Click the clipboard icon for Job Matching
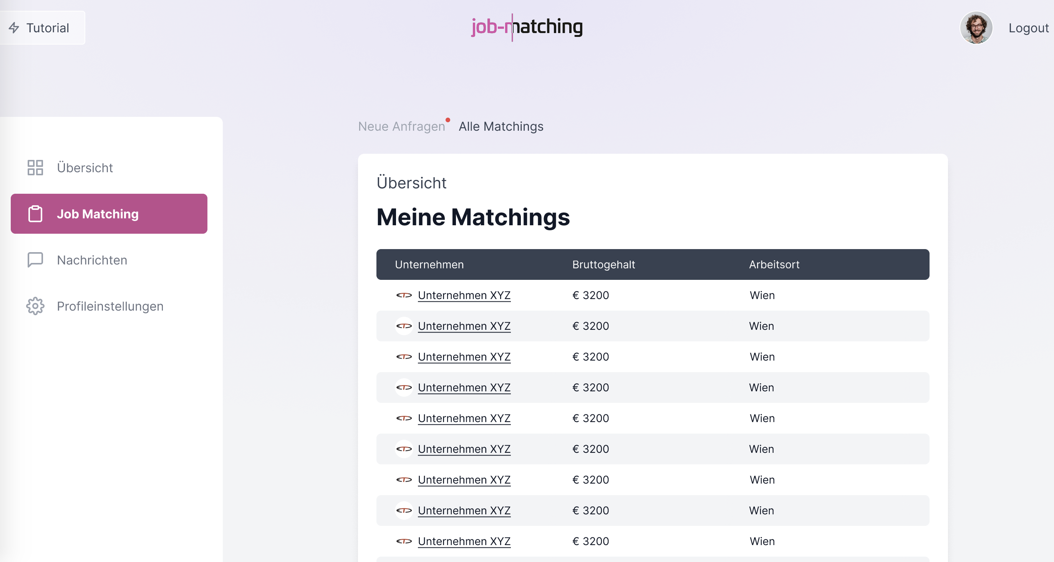The width and height of the screenshot is (1054, 562). (x=35, y=214)
